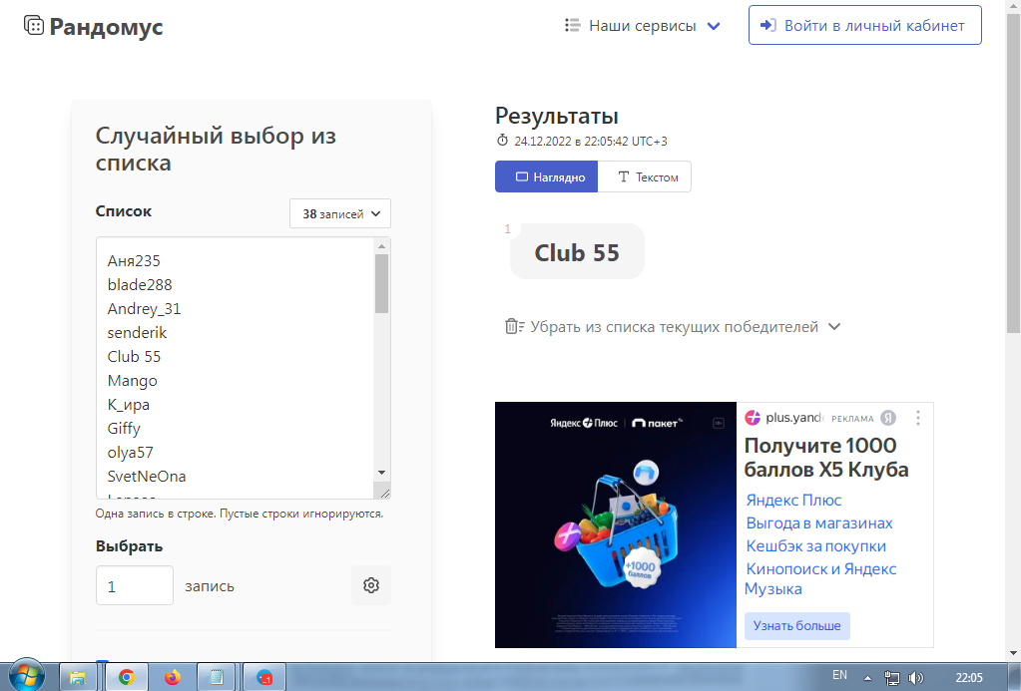Click the list textarea scrollbar thumb

tap(381, 284)
